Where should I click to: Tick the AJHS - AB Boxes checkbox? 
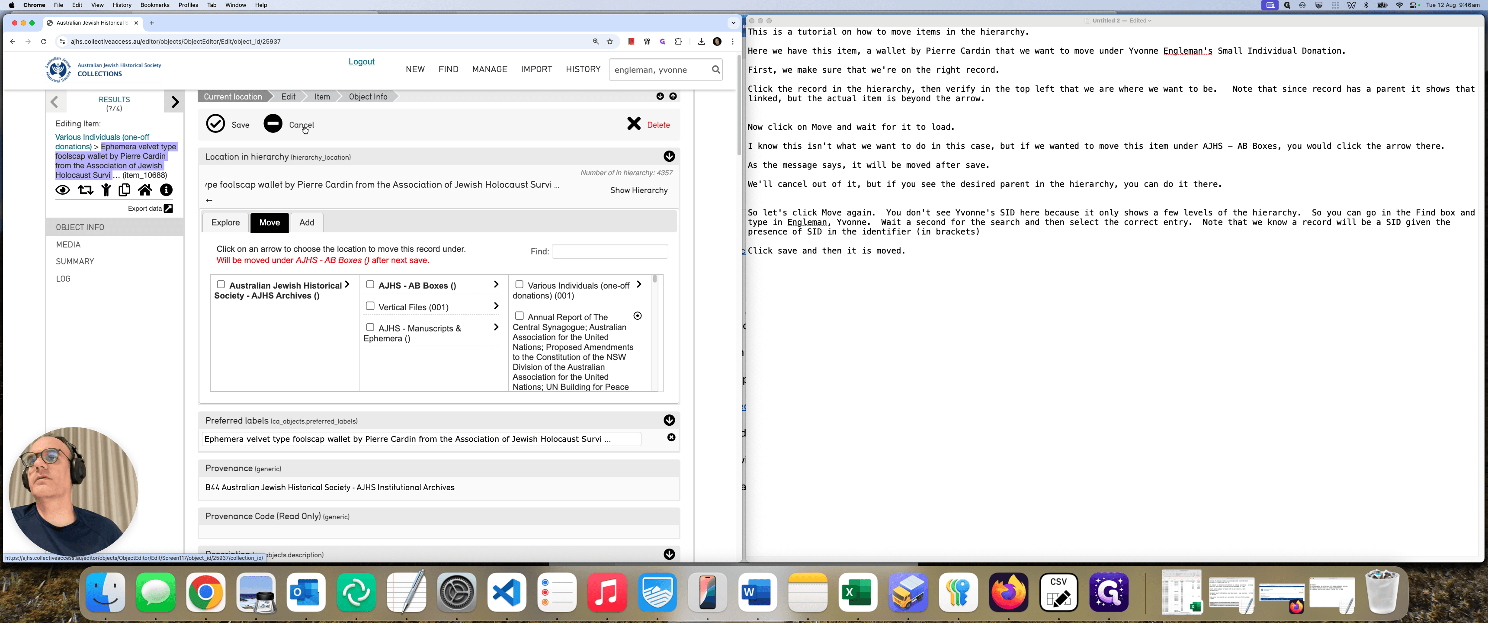tap(370, 284)
